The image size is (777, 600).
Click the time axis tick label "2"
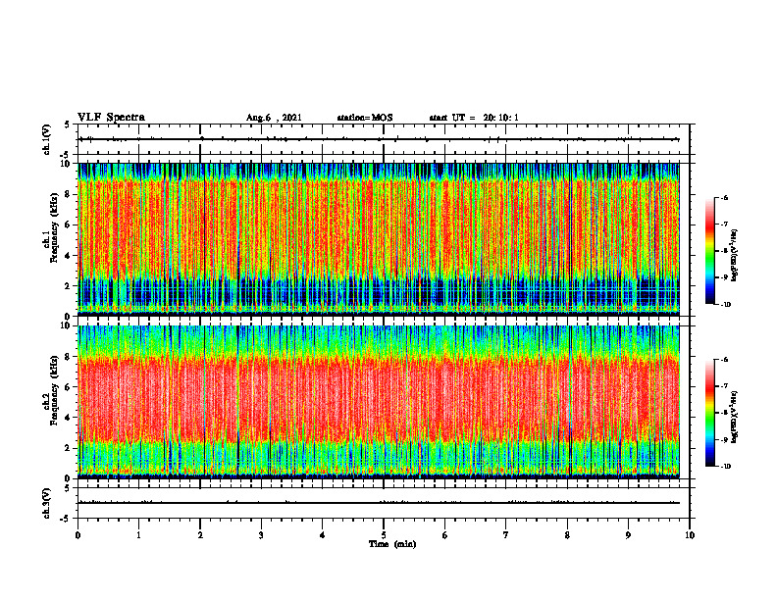click(x=200, y=535)
